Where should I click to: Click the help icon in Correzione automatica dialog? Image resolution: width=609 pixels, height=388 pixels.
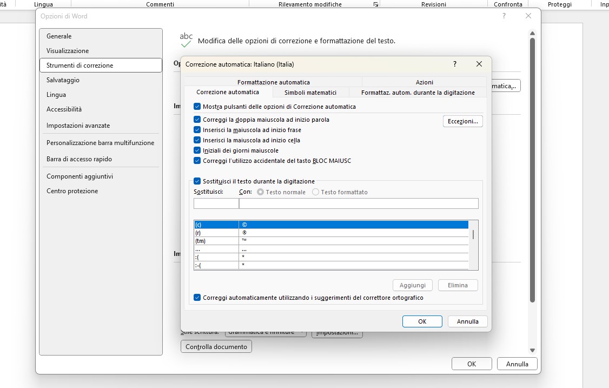(454, 64)
